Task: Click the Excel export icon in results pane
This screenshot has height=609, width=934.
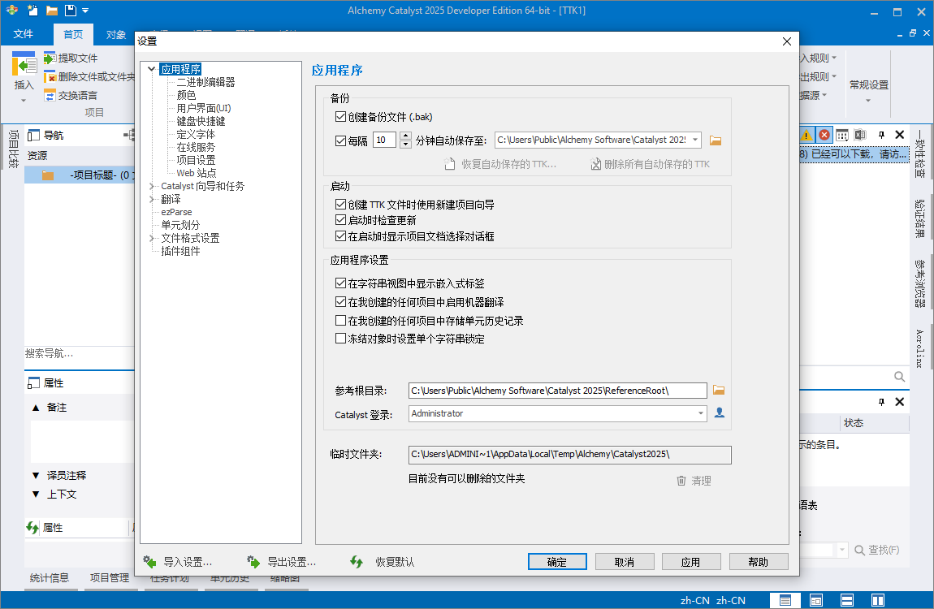Action: (x=860, y=135)
